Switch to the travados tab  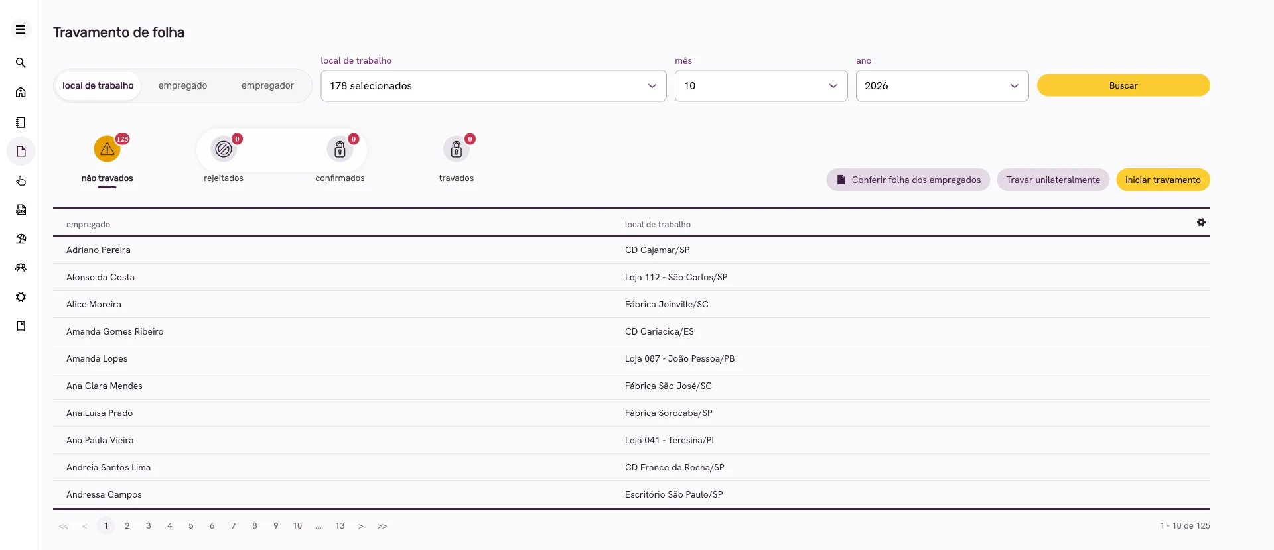(457, 159)
